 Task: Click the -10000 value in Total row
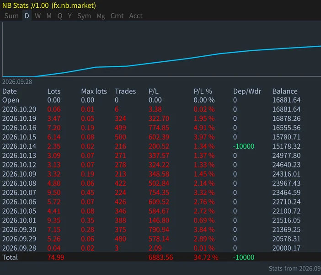[x=244, y=257]
